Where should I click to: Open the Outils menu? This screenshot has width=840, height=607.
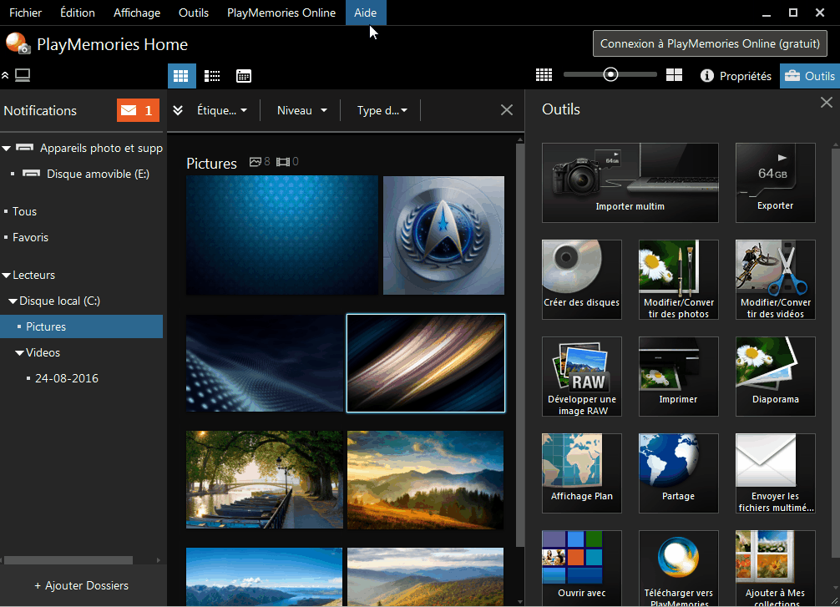tap(194, 13)
